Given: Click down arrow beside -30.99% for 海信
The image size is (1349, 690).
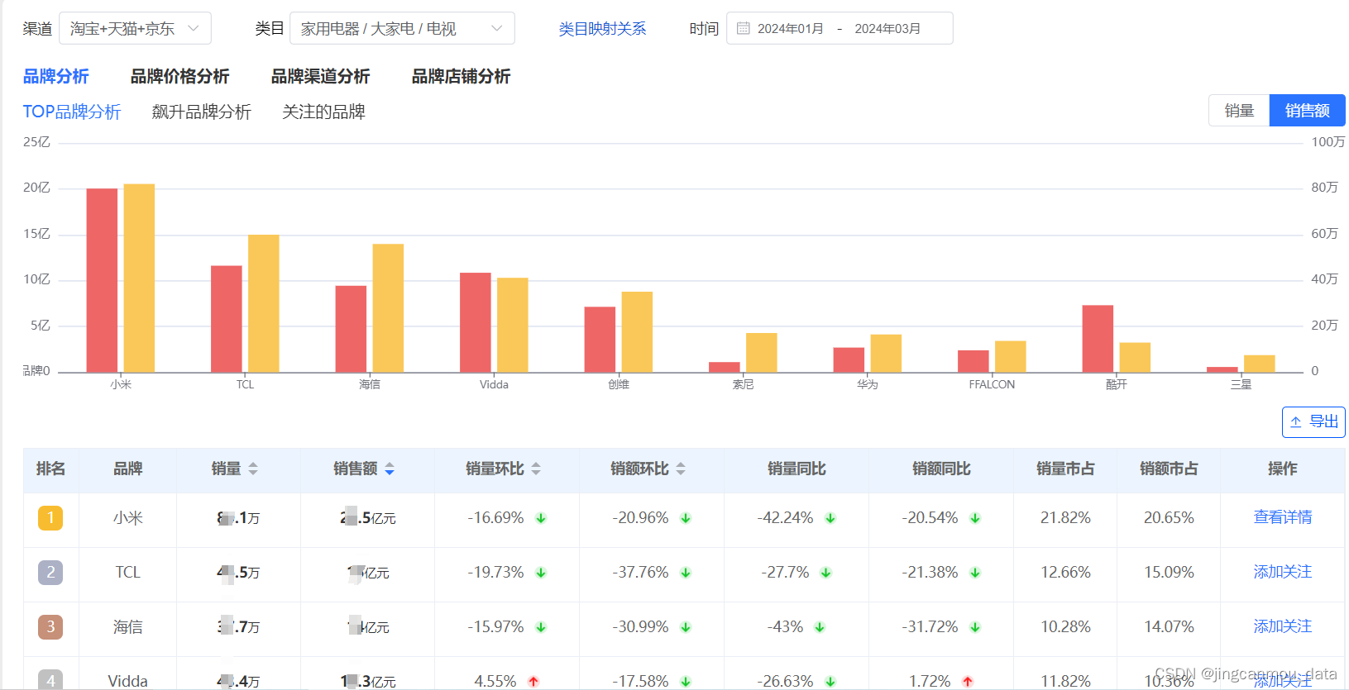Looking at the screenshot, I should [x=686, y=627].
